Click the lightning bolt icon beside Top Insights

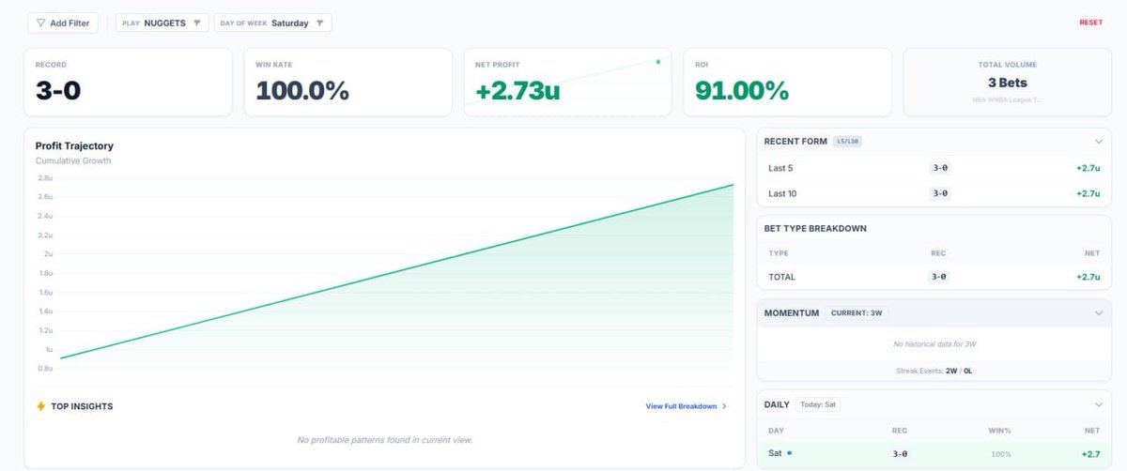(40, 406)
